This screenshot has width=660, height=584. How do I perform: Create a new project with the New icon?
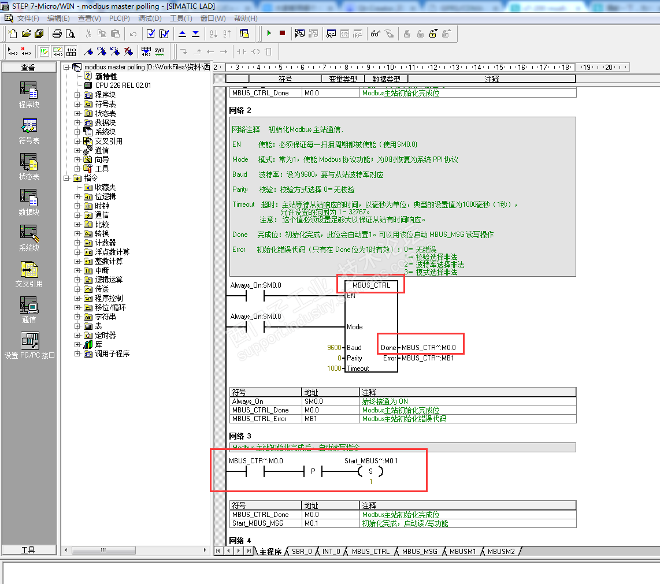tap(13, 34)
